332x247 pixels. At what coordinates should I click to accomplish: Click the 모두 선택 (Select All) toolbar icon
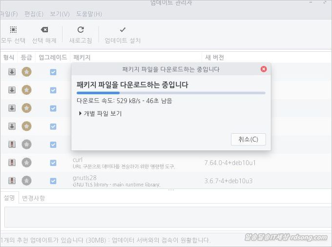click(13, 30)
